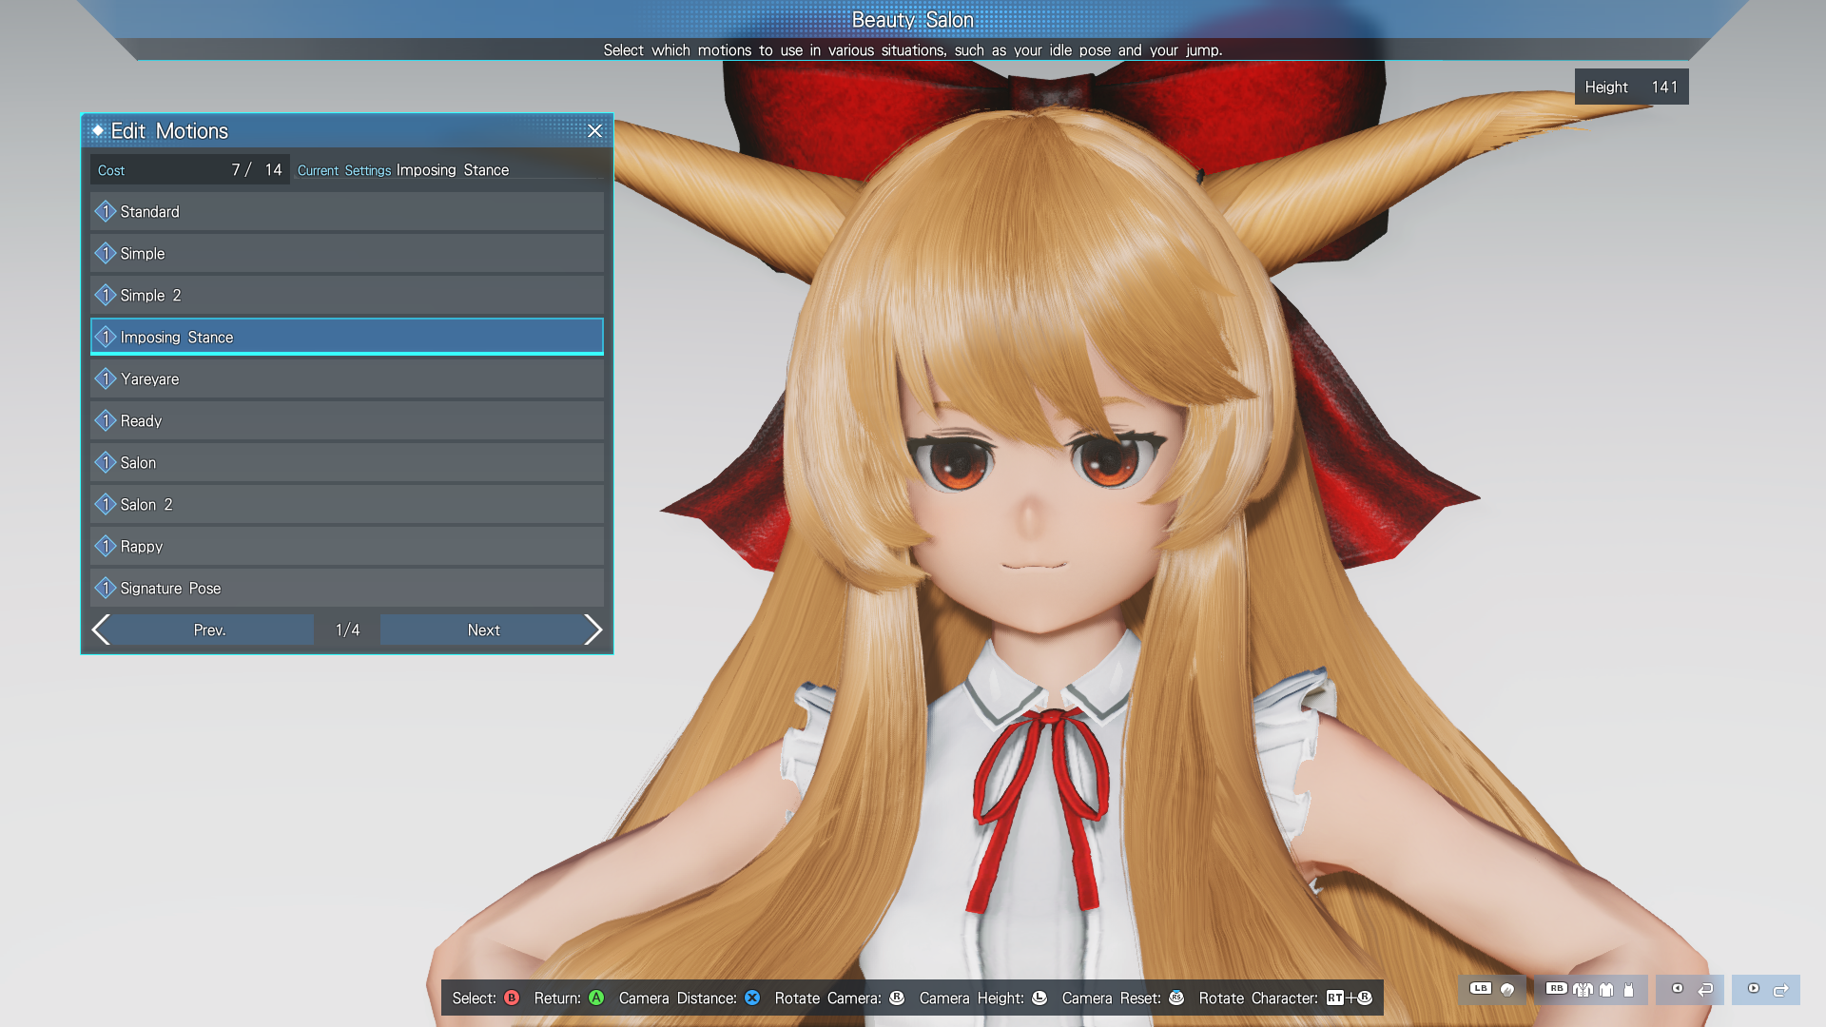The height and width of the screenshot is (1027, 1826).
Task: Select the Salon 2 motion
Action: (347, 504)
